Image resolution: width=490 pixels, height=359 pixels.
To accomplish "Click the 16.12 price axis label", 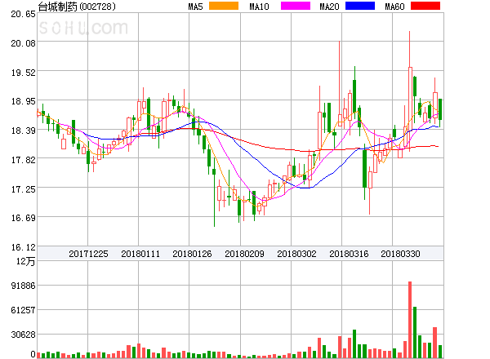I will coord(23,247).
